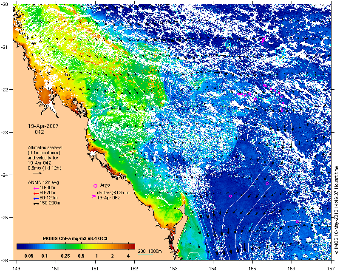Click the Argo legend text
Viewport: 340px width, 272px height.
point(105,185)
